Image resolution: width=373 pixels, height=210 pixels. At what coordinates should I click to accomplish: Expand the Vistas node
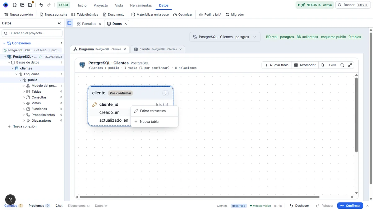tap(24, 103)
